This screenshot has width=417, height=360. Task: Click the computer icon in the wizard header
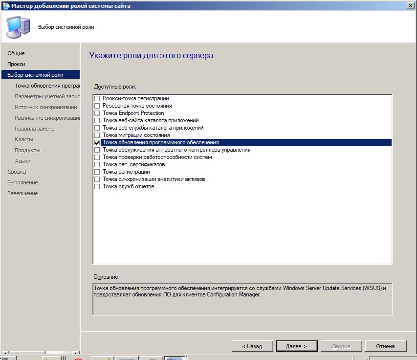coord(18,27)
